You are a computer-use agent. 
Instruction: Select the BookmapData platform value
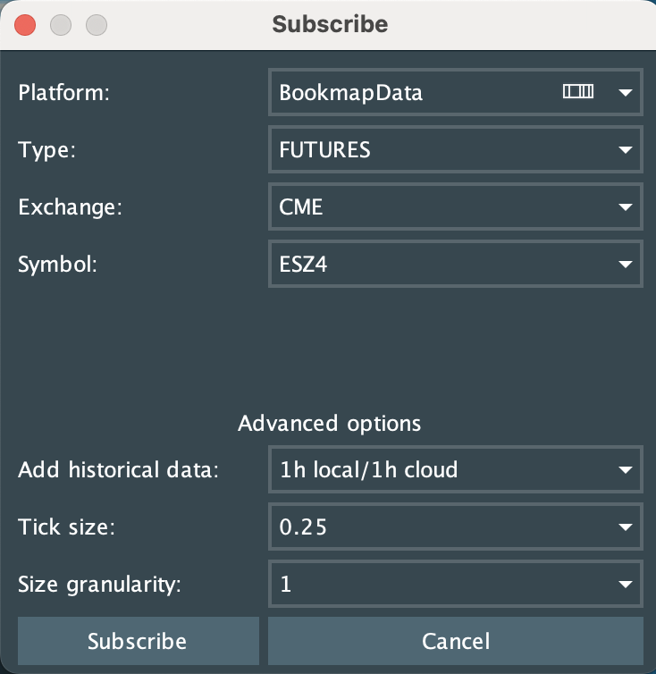pyautogui.click(x=350, y=93)
